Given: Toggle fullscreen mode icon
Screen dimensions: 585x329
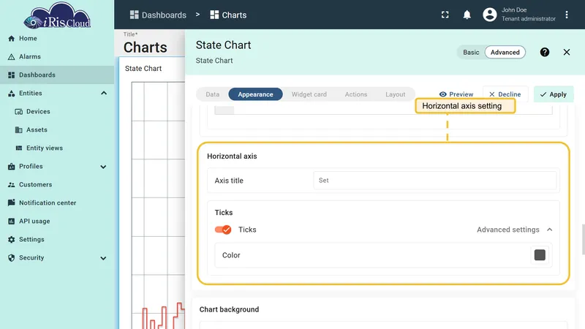Looking at the screenshot, I should (445, 15).
